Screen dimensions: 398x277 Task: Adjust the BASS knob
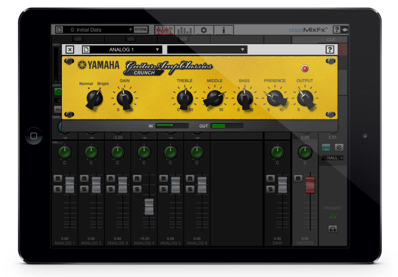click(245, 98)
